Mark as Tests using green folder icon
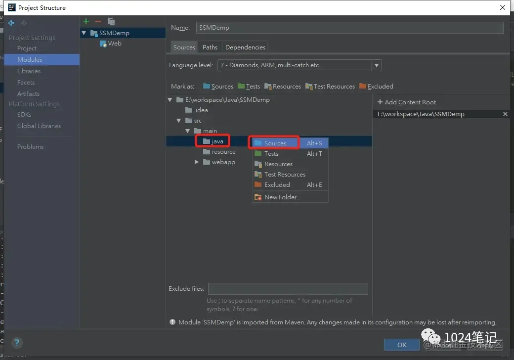Viewport: 514px width, 360px height. [249, 86]
